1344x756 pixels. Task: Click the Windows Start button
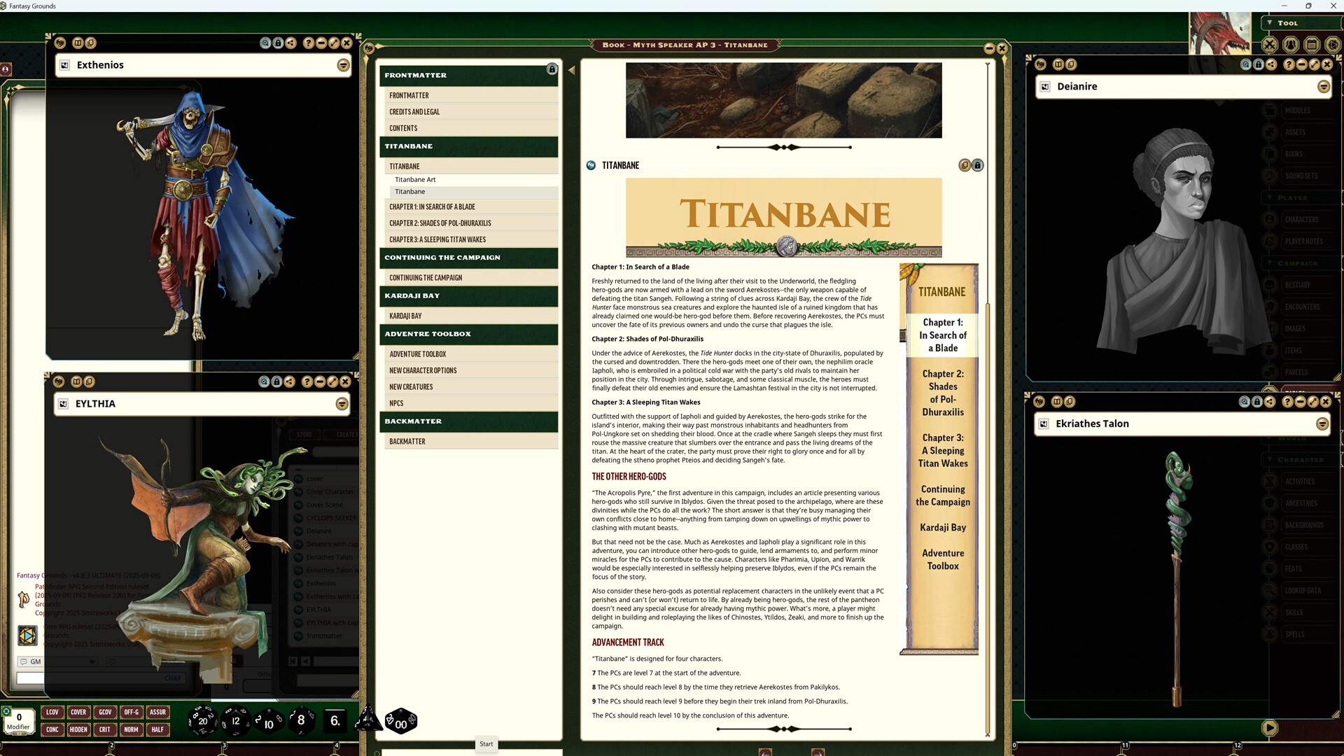pos(486,744)
